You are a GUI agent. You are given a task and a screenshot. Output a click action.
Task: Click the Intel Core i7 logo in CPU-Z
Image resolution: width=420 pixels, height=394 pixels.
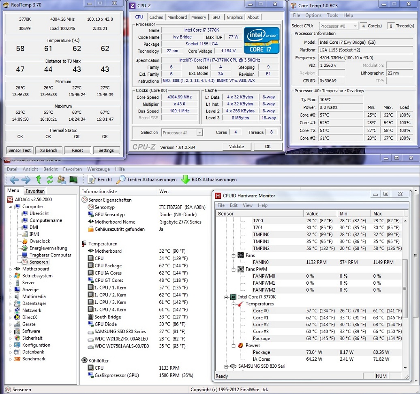[x=261, y=40]
